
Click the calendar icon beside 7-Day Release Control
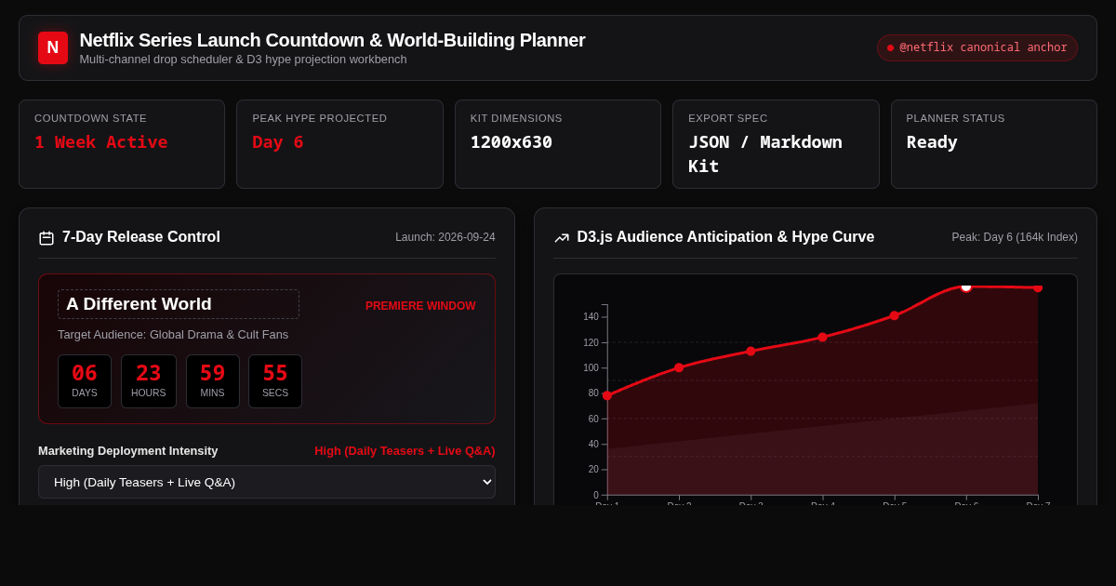[x=46, y=238]
